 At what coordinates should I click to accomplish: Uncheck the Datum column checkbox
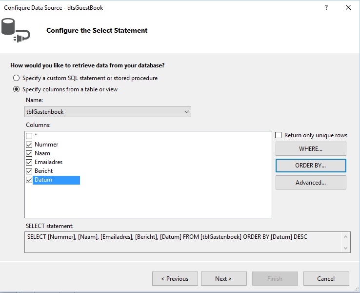tap(29, 180)
